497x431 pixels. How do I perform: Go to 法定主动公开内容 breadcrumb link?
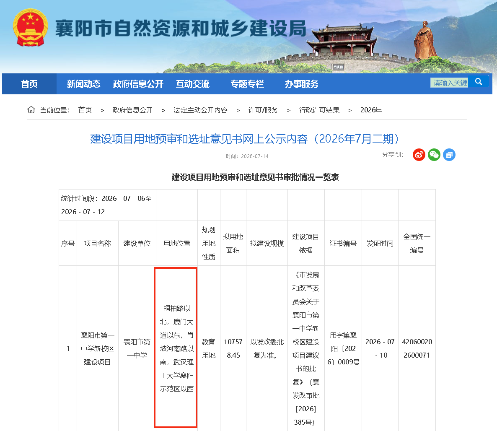click(x=200, y=110)
